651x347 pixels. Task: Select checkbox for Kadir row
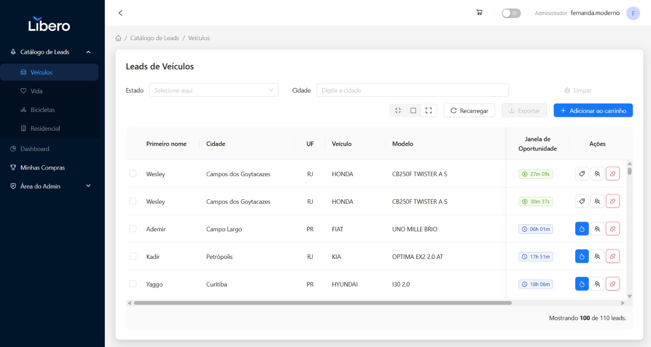133,256
